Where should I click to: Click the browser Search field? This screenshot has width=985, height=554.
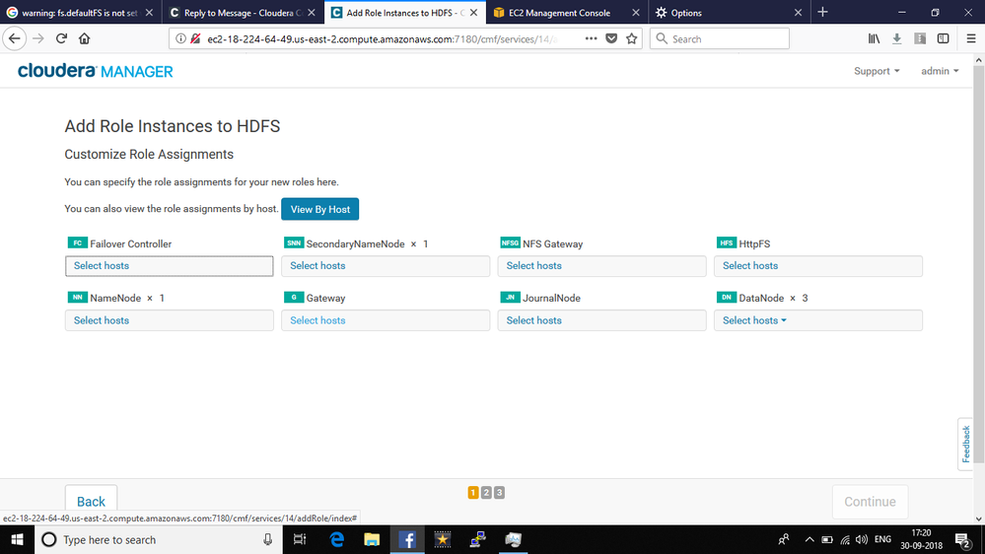[x=719, y=39]
